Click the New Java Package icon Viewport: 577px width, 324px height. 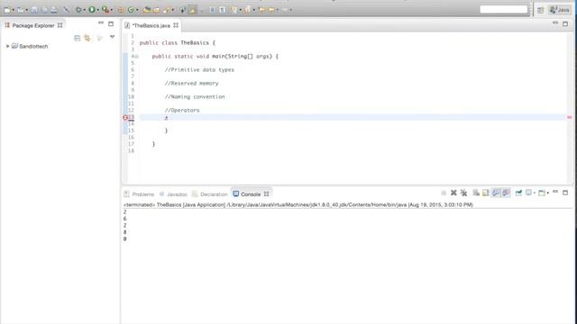click(x=121, y=10)
